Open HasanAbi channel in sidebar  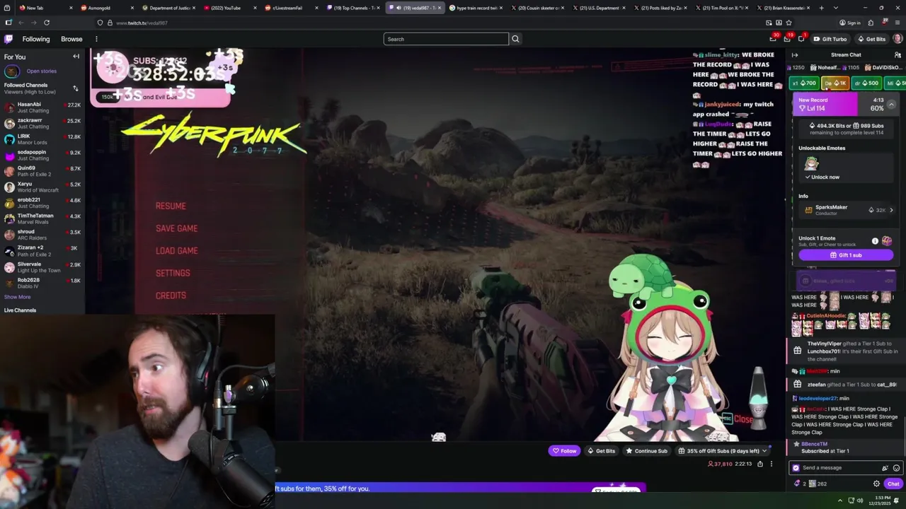click(42, 107)
